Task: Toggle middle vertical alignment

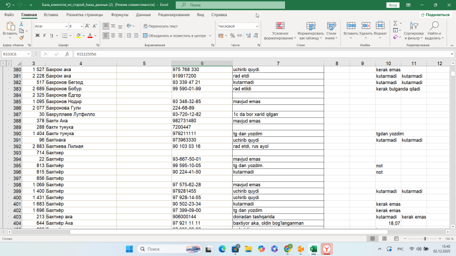Action: [x=113, y=26]
